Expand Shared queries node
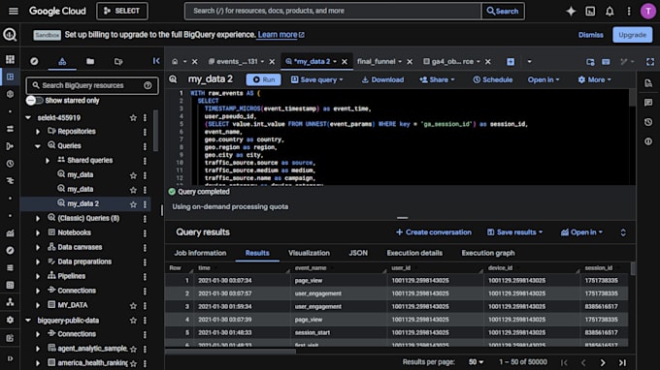 coord(48,161)
